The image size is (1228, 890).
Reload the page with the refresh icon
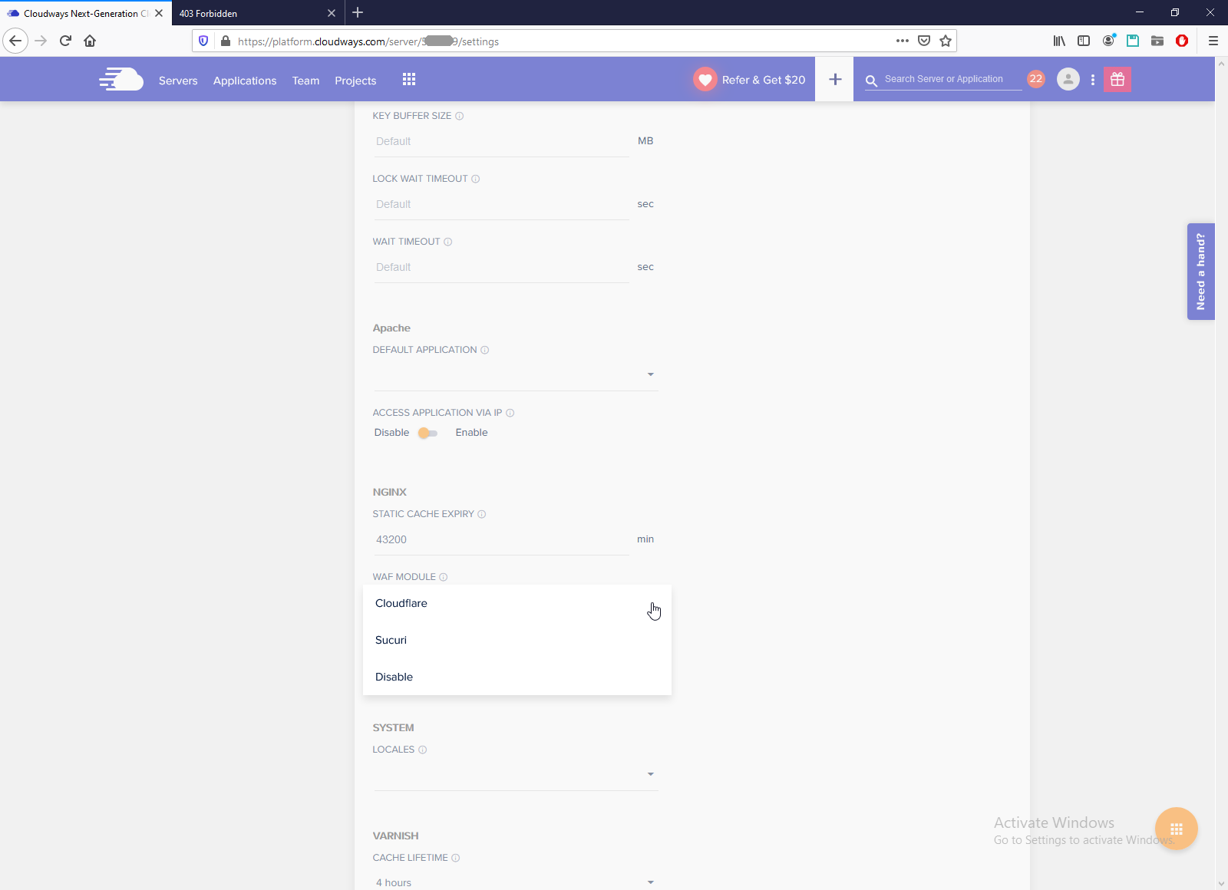65,41
